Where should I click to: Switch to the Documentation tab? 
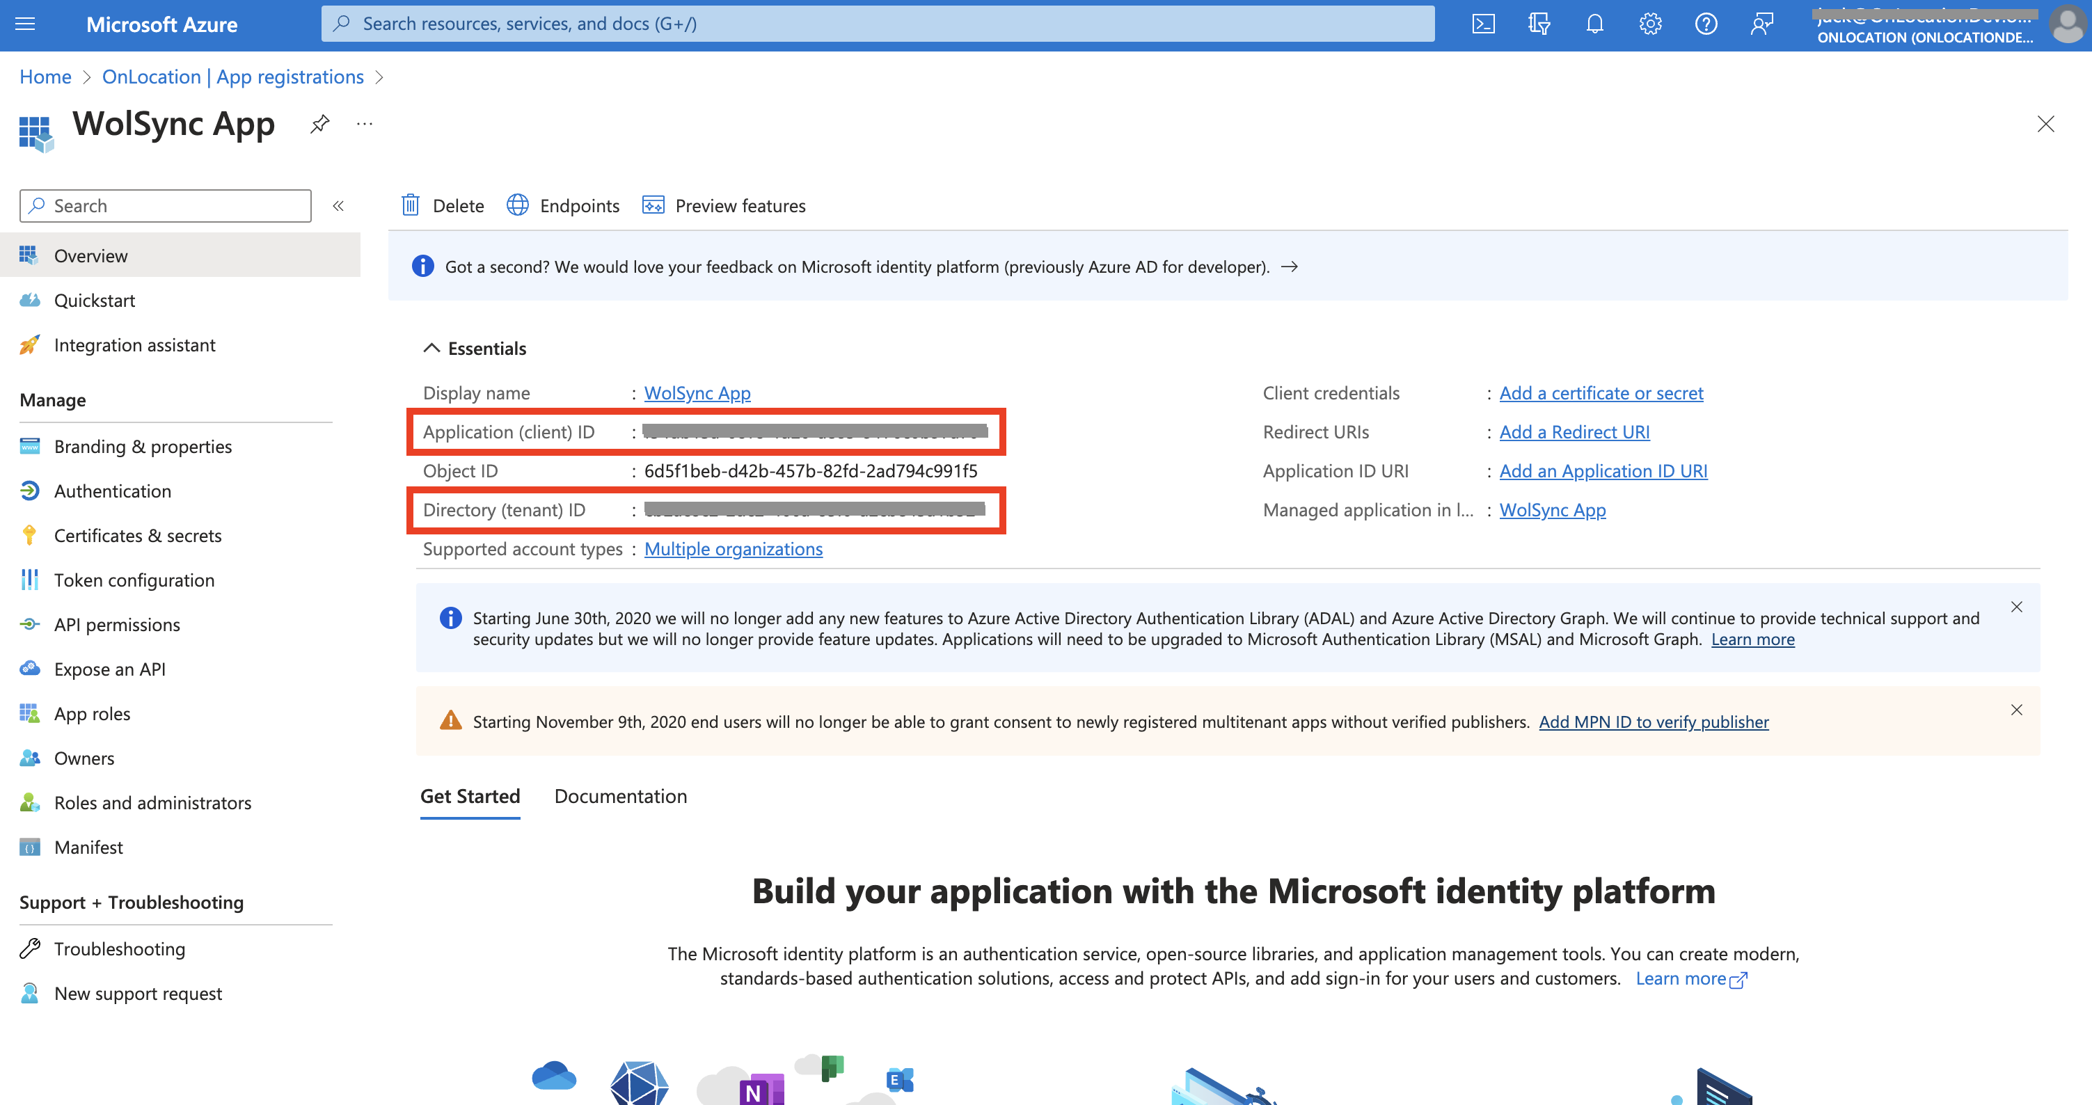point(621,795)
